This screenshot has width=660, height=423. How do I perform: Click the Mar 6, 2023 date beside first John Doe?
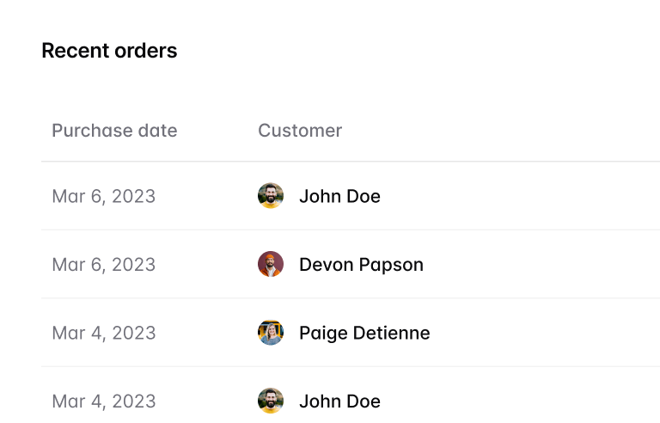[x=104, y=196]
